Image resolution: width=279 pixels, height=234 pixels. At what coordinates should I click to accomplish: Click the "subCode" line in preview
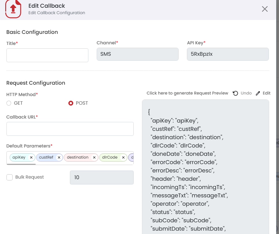[181, 220]
